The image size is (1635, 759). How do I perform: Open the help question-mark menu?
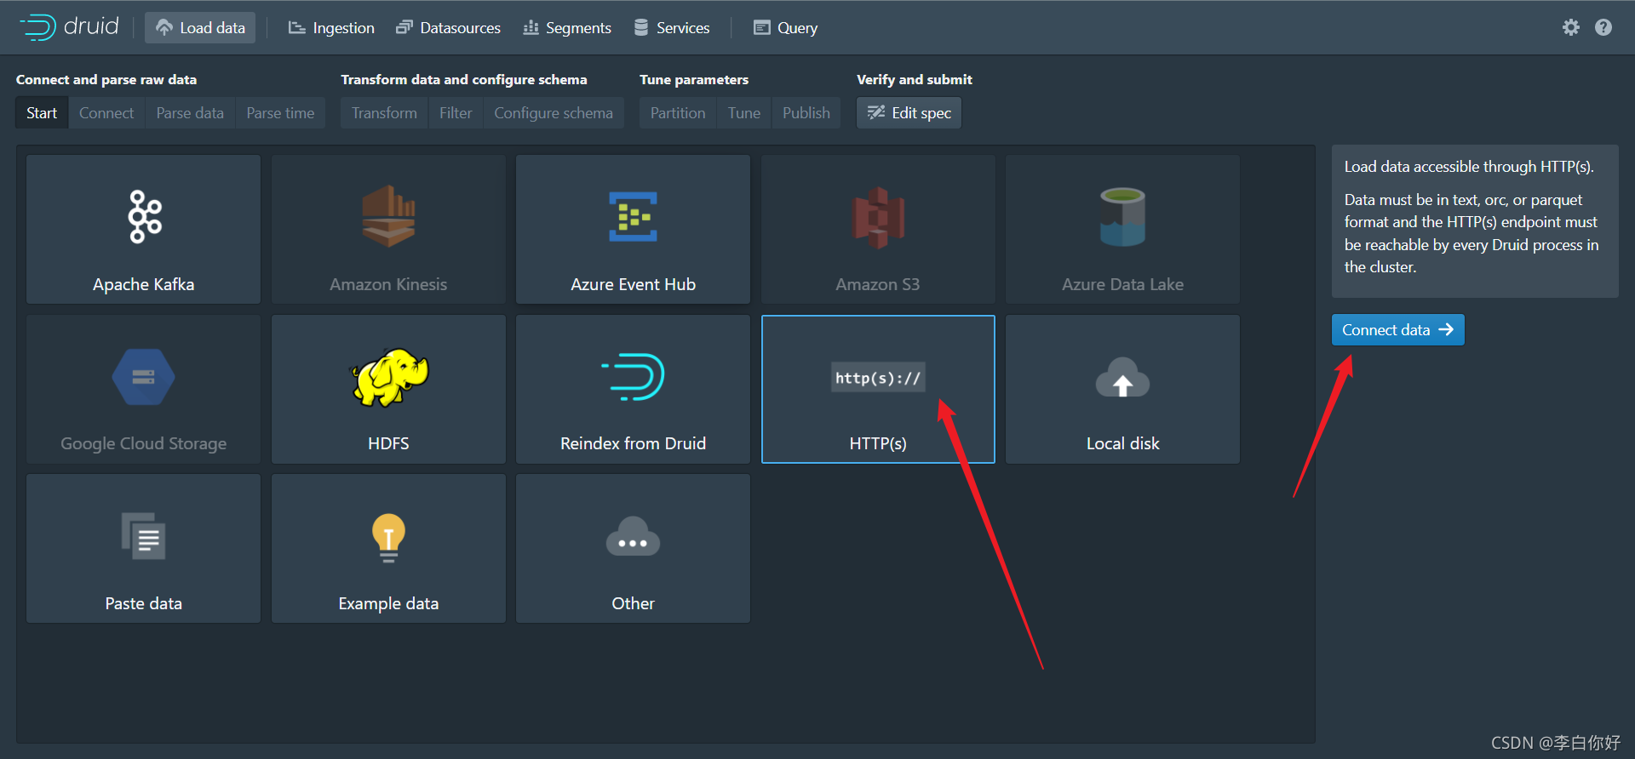tap(1603, 27)
